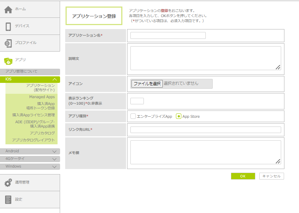Screen dimensions: 299x213
Task: Open Operations Management gears icon
Action: point(8,183)
